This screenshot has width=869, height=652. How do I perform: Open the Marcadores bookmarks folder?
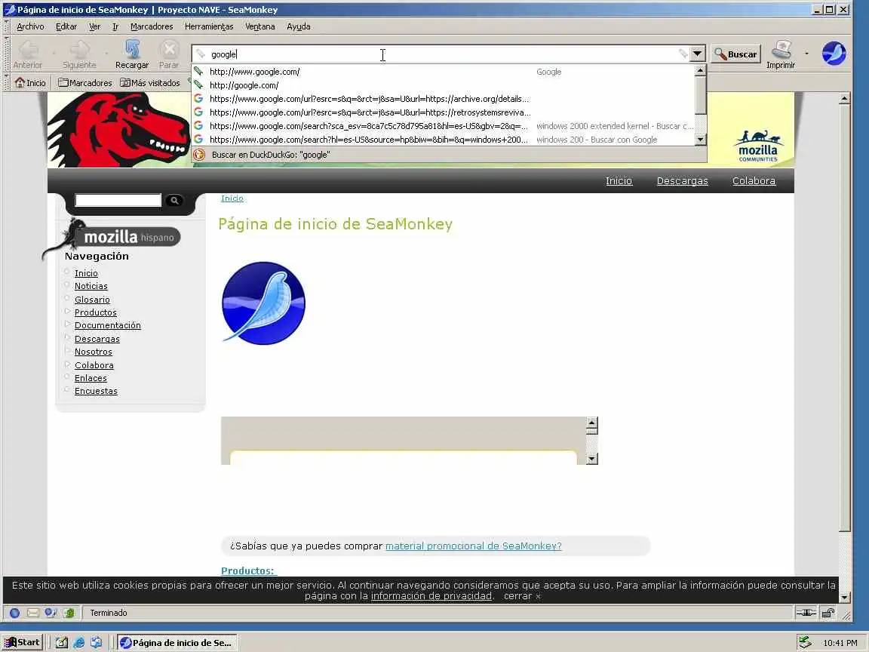pyautogui.click(x=84, y=82)
